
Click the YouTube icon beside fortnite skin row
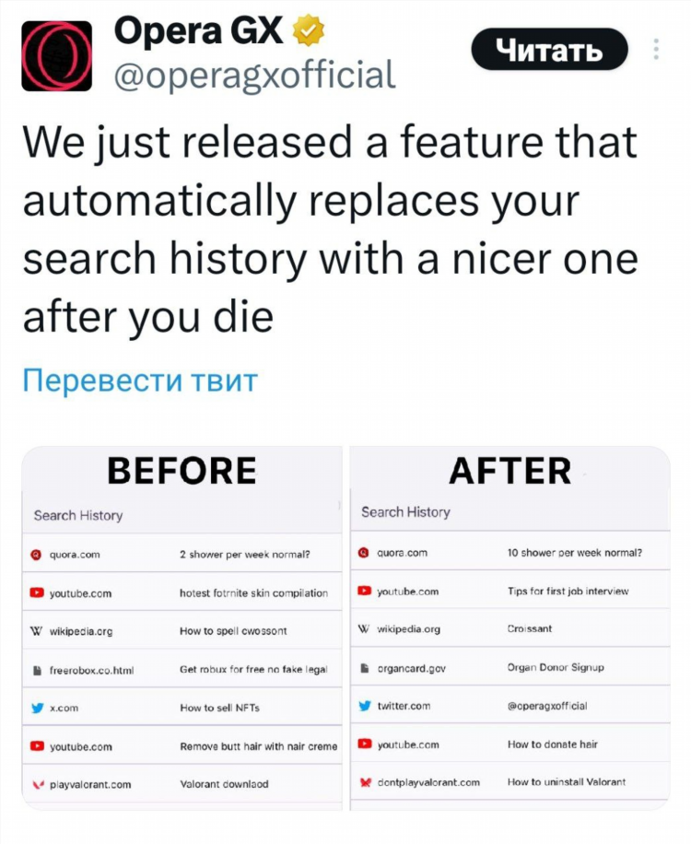point(37,592)
